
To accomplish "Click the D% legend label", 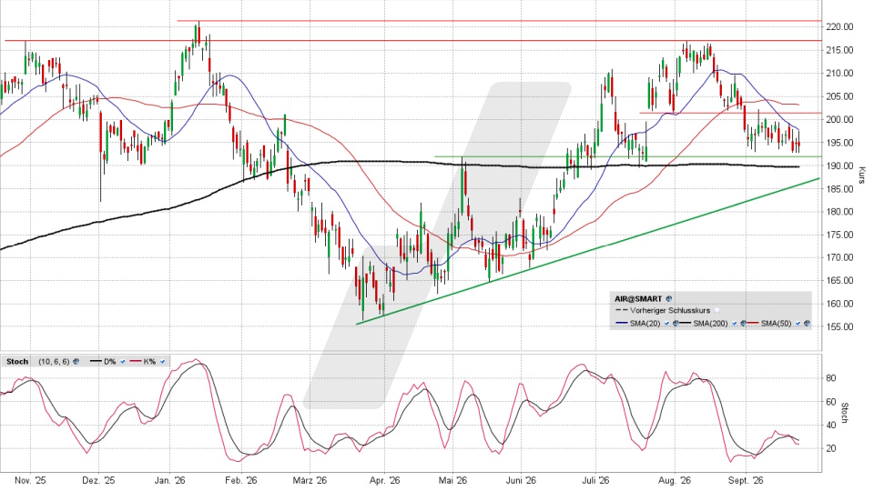I will (x=110, y=361).
